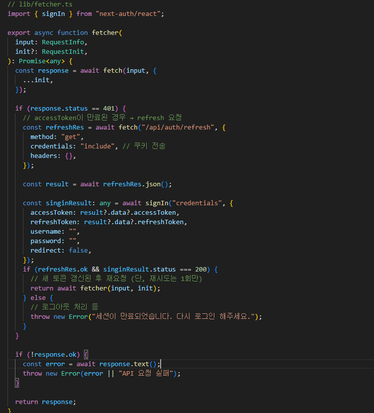Click 'response.status' in the 401 check
374x413 pixels.
[59, 109]
